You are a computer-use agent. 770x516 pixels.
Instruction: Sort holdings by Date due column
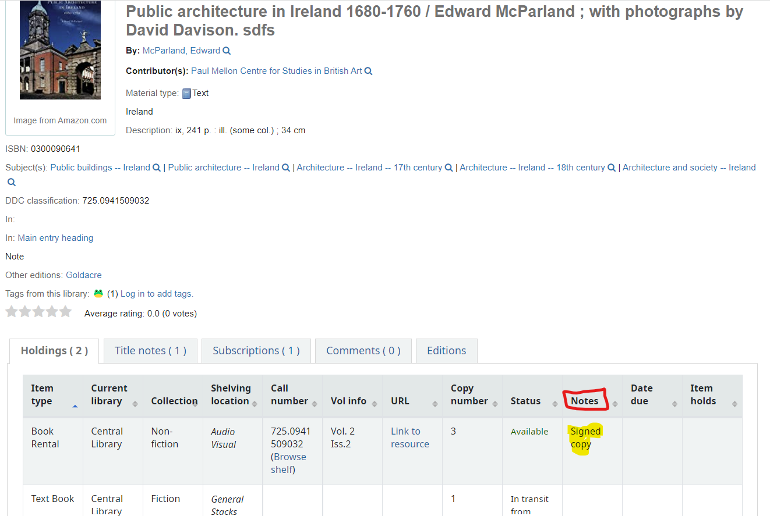click(x=652, y=395)
